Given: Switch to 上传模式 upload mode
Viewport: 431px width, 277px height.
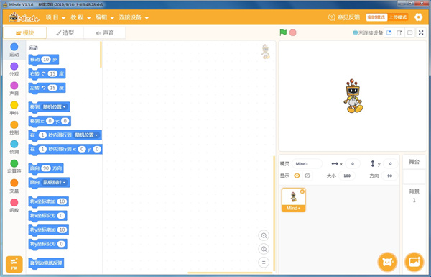Looking at the screenshot, I should (x=398, y=17).
